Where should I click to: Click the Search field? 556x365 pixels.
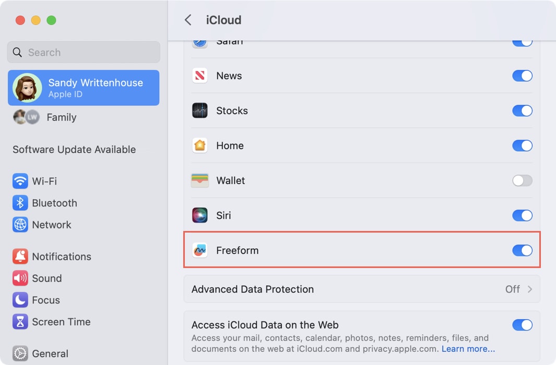(83, 52)
